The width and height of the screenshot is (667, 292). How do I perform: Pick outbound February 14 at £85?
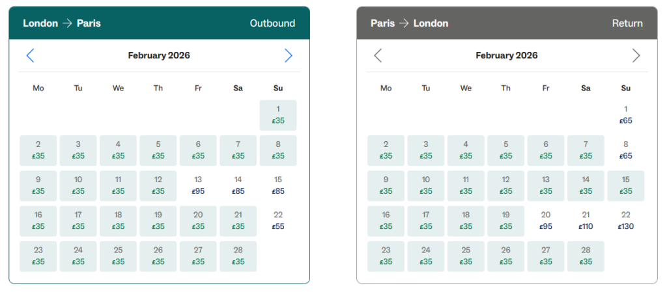click(238, 186)
